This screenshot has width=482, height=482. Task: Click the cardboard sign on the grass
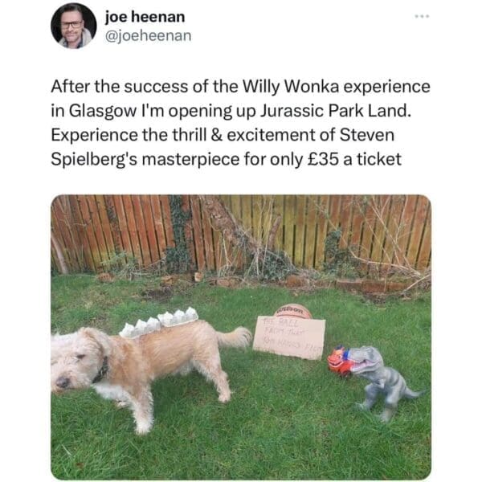pyautogui.click(x=289, y=337)
